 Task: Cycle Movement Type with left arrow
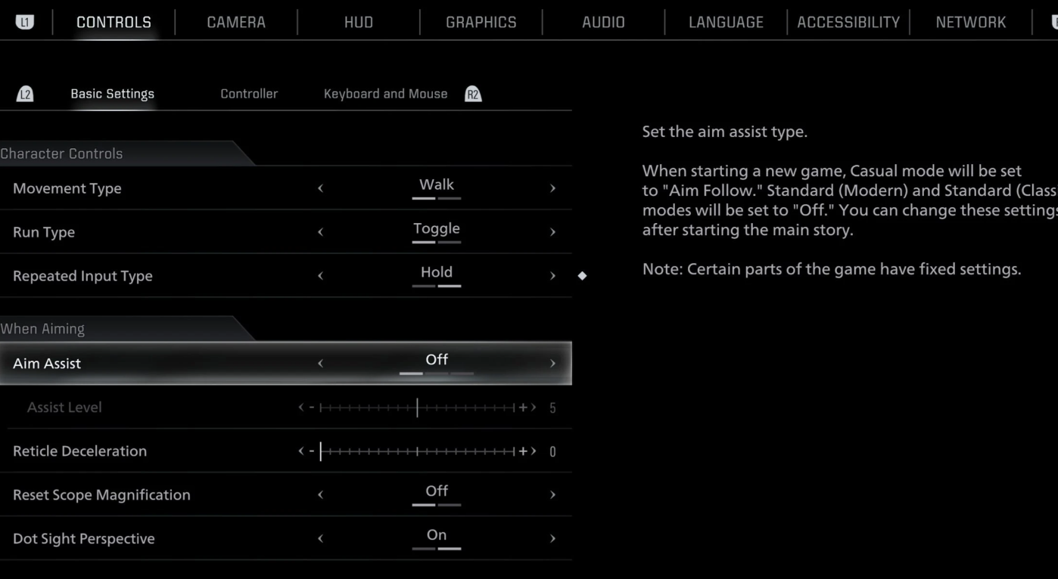click(x=320, y=188)
